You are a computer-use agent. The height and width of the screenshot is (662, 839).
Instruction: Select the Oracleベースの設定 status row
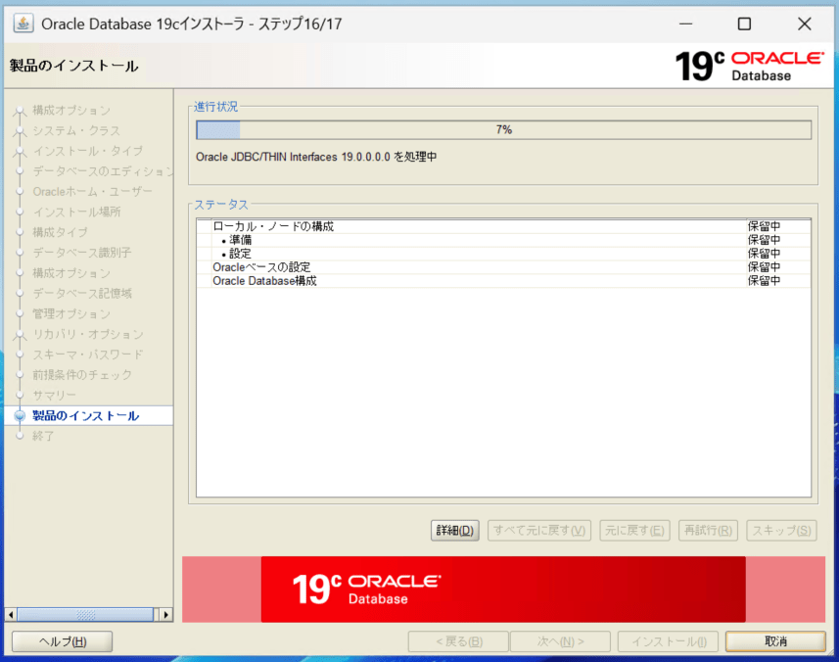pos(261,267)
